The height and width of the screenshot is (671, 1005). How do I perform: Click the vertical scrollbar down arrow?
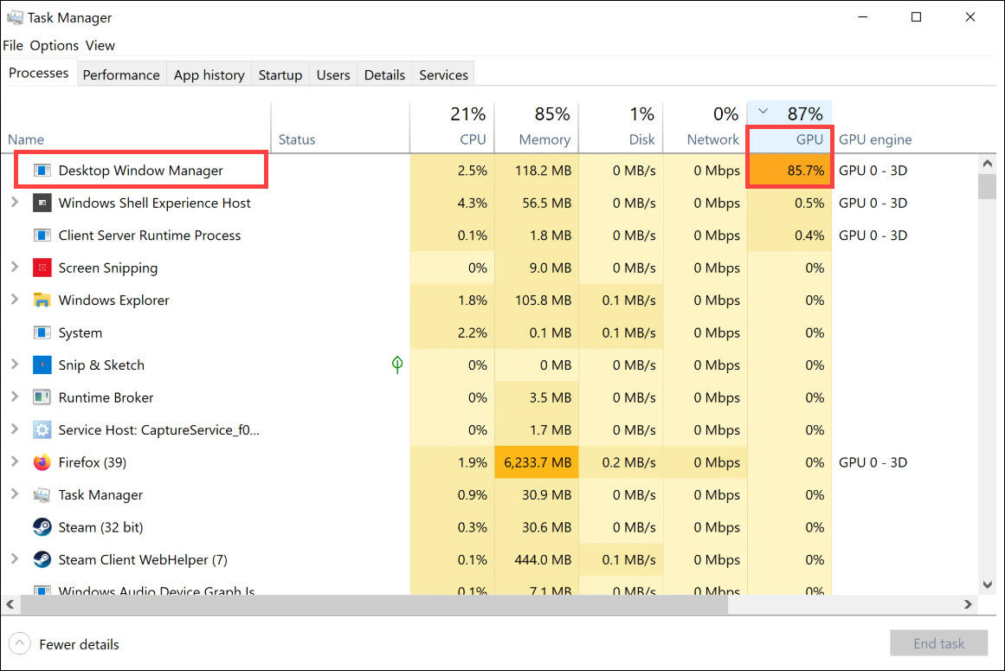pyautogui.click(x=987, y=584)
